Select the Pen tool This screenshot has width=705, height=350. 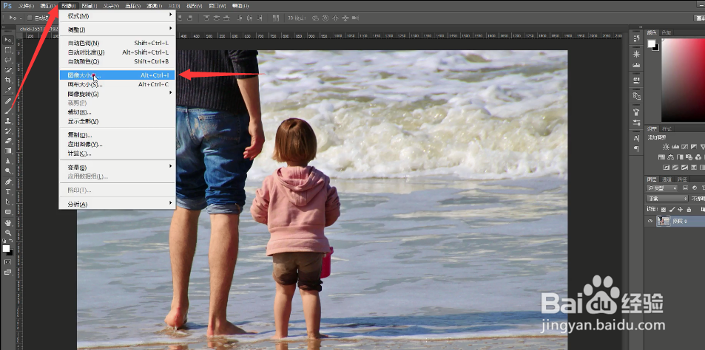click(8, 182)
